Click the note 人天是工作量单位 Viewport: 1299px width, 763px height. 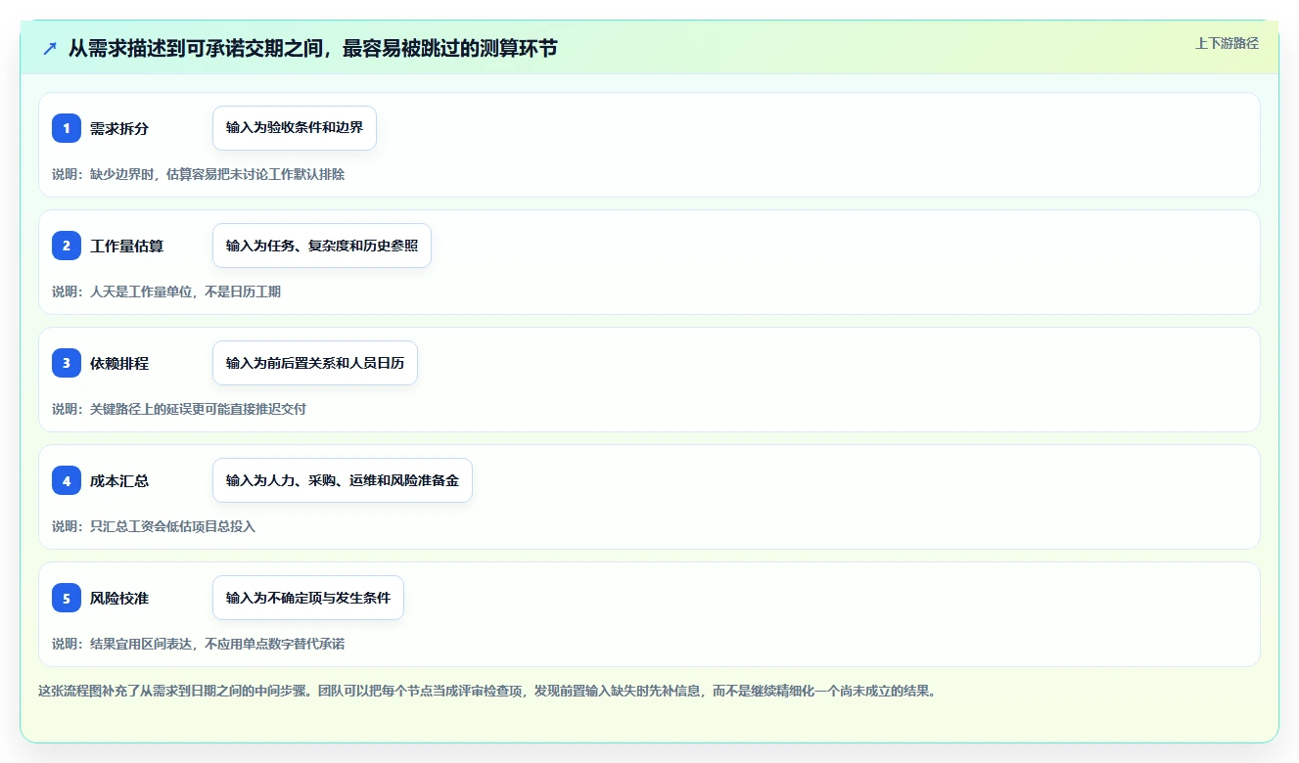[166, 292]
